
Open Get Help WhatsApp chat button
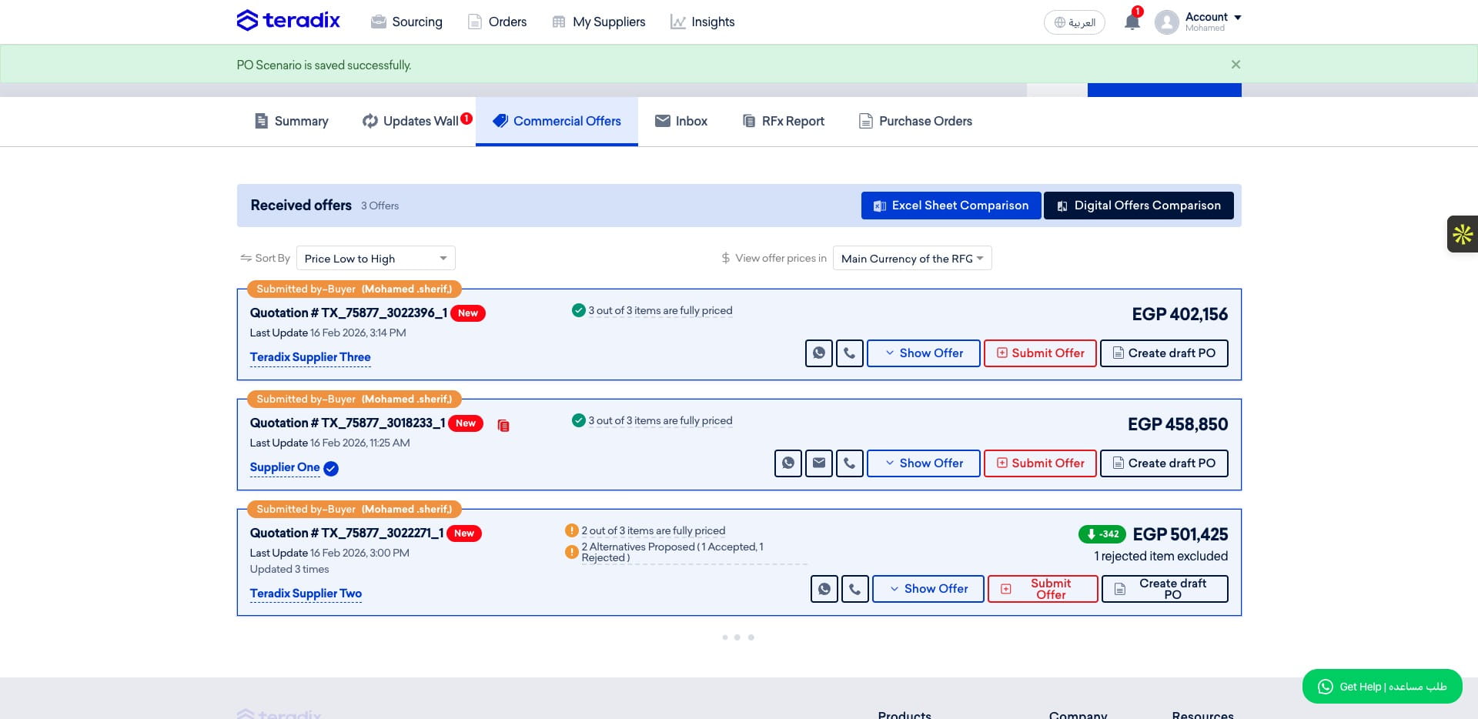point(1383,686)
